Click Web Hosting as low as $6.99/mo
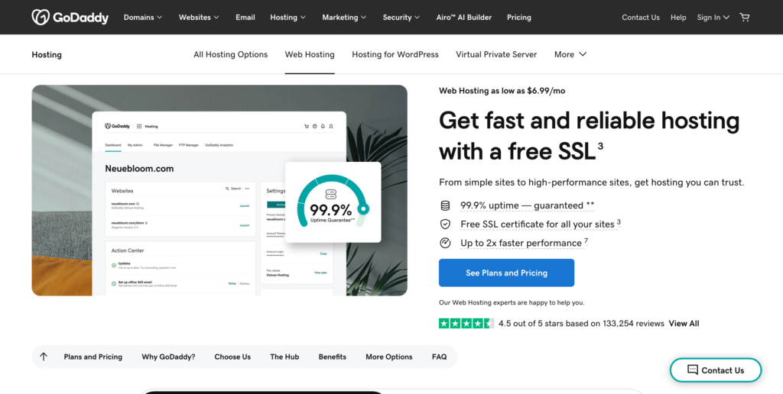Image resolution: width=783 pixels, height=394 pixels. point(502,91)
